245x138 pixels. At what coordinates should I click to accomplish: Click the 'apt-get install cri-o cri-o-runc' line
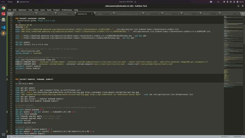click(x=32, y=44)
